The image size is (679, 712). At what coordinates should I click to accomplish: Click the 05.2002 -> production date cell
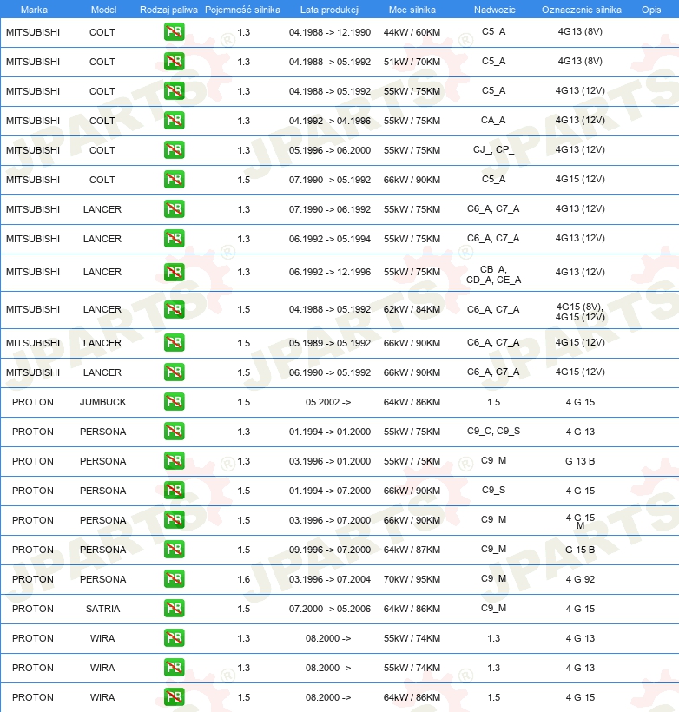point(328,402)
